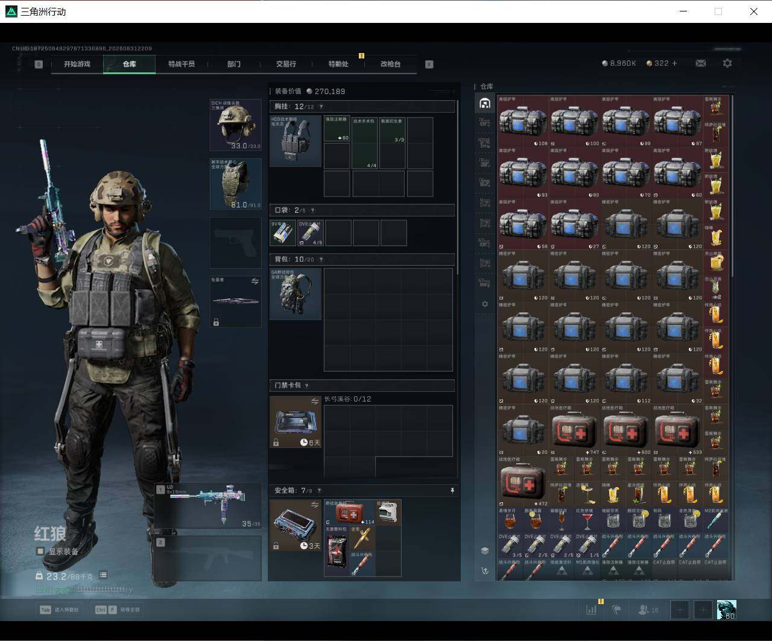
Task: Pin the 安全箱 section
Action: (x=452, y=491)
